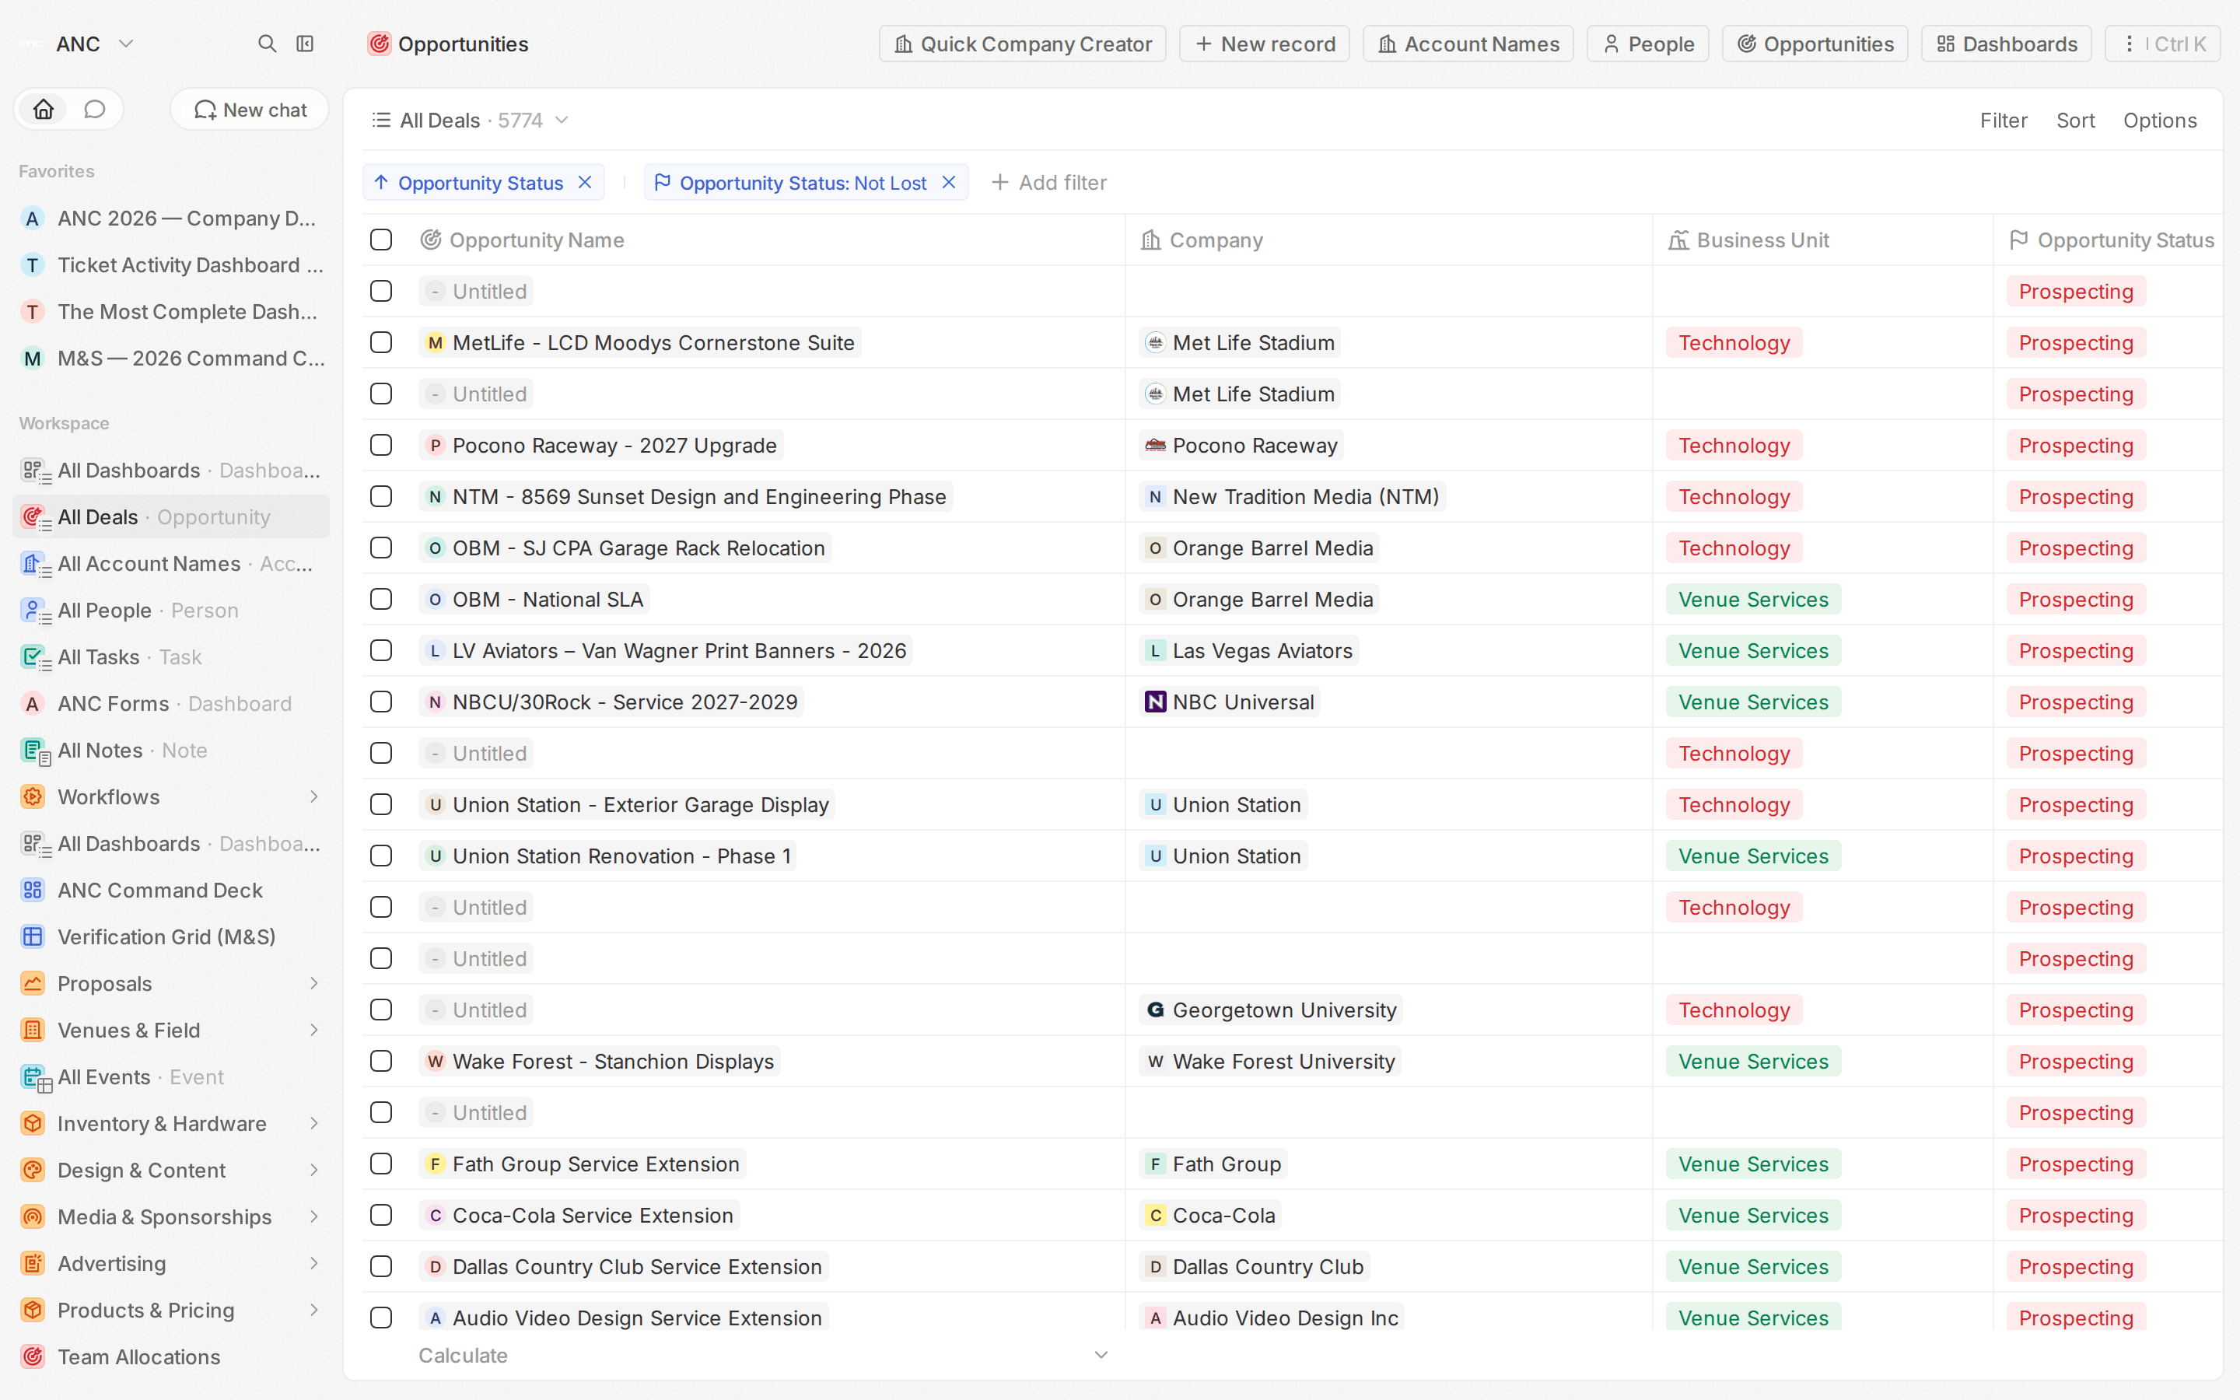Open the Ctrl K command menu

pos(2162,44)
